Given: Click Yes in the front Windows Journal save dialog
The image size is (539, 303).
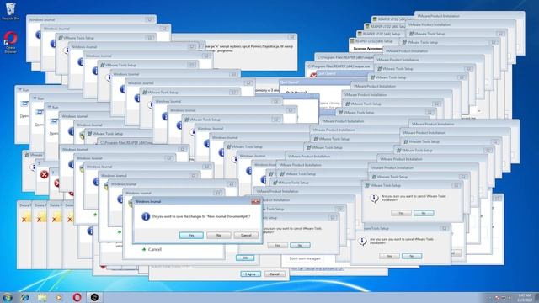Looking at the screenshot, I should [191, 236].
